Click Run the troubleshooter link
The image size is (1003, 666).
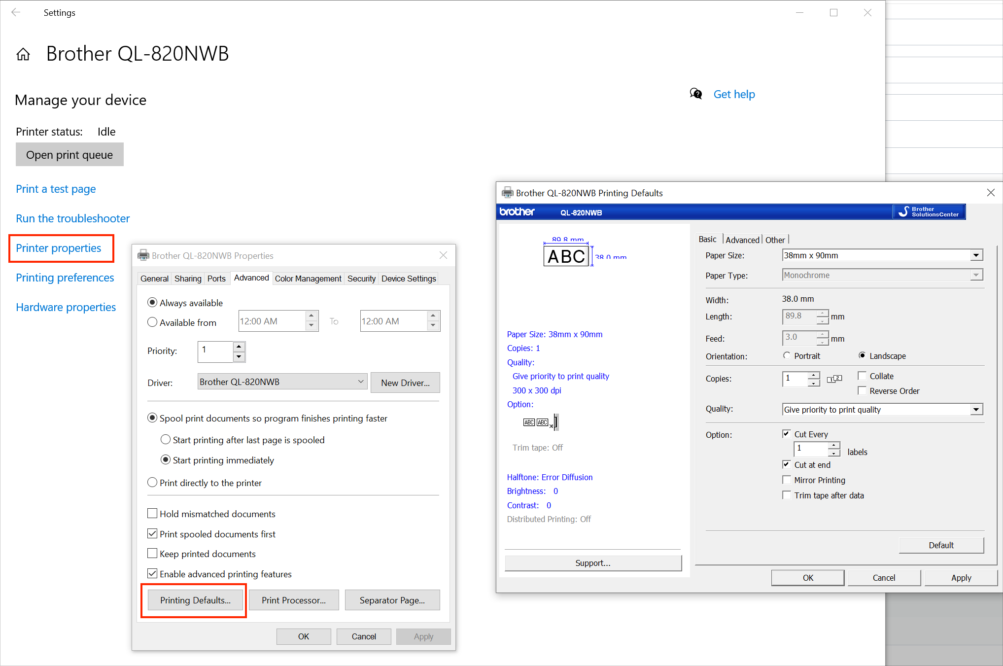coord(72,218)
